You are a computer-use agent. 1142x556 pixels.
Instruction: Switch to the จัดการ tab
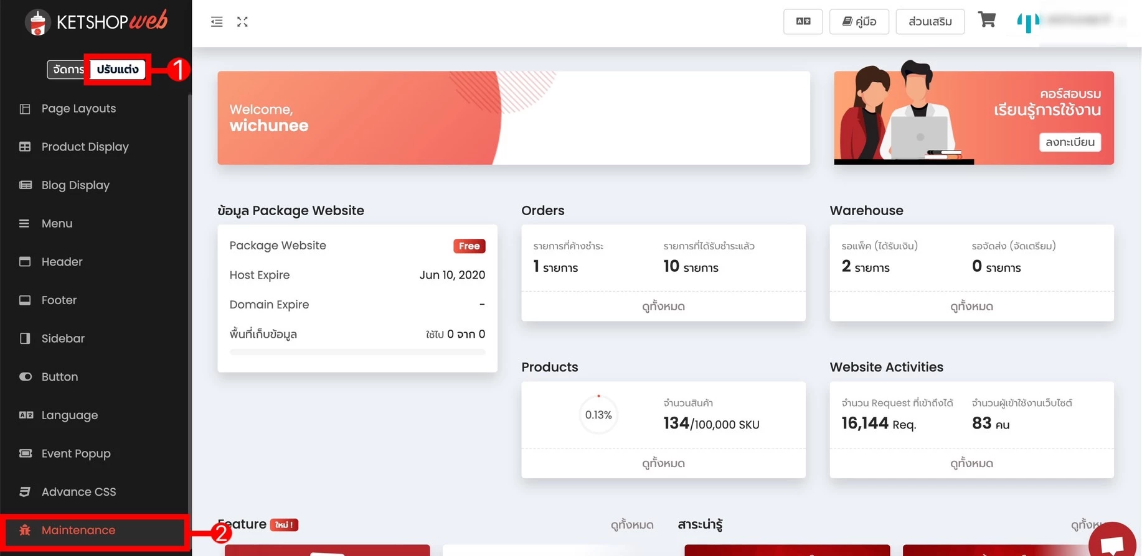point(67,70)
